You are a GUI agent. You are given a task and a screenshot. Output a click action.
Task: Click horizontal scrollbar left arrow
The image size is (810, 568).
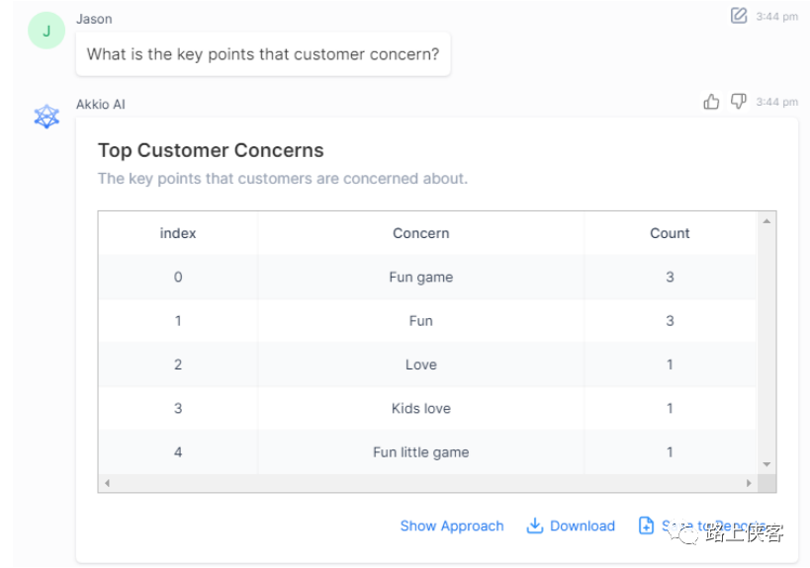(x=107, y=483)
